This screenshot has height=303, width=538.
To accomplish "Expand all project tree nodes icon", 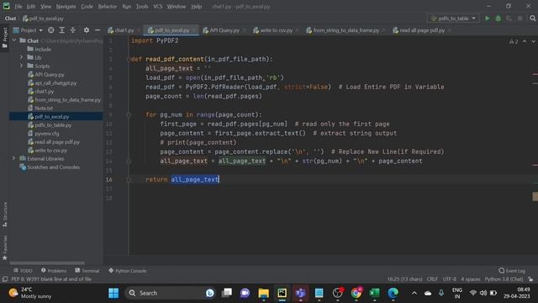I will pyautogui.click(x=61, y=30).
